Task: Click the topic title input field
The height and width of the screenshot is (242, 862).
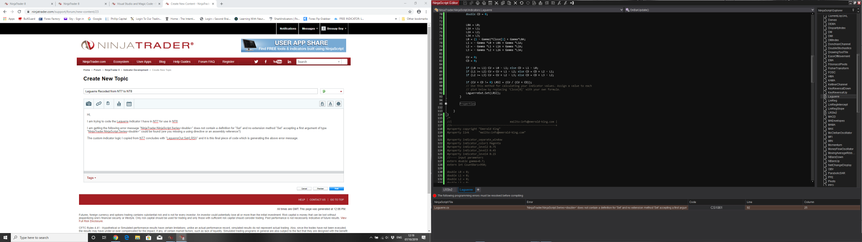Action: point(201,91)
